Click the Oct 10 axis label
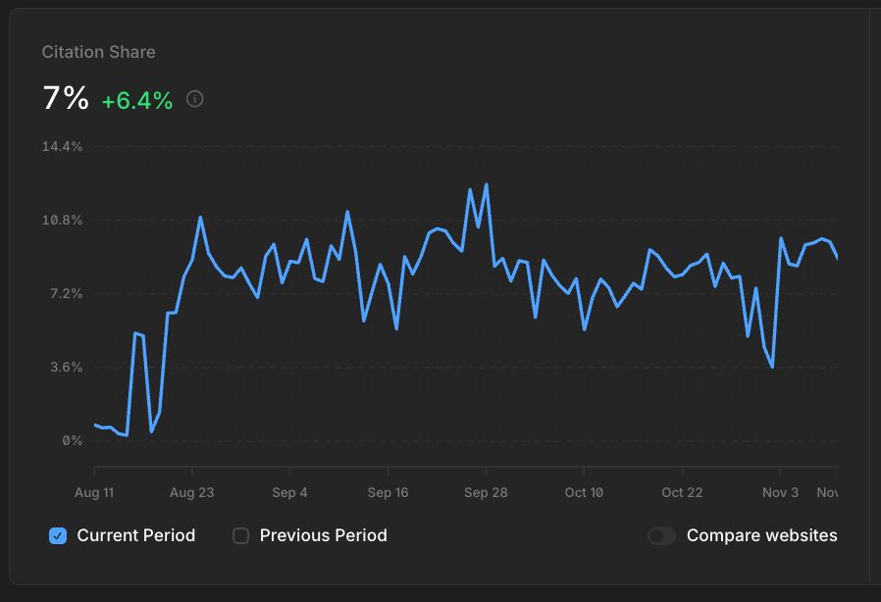 (584, 492)
